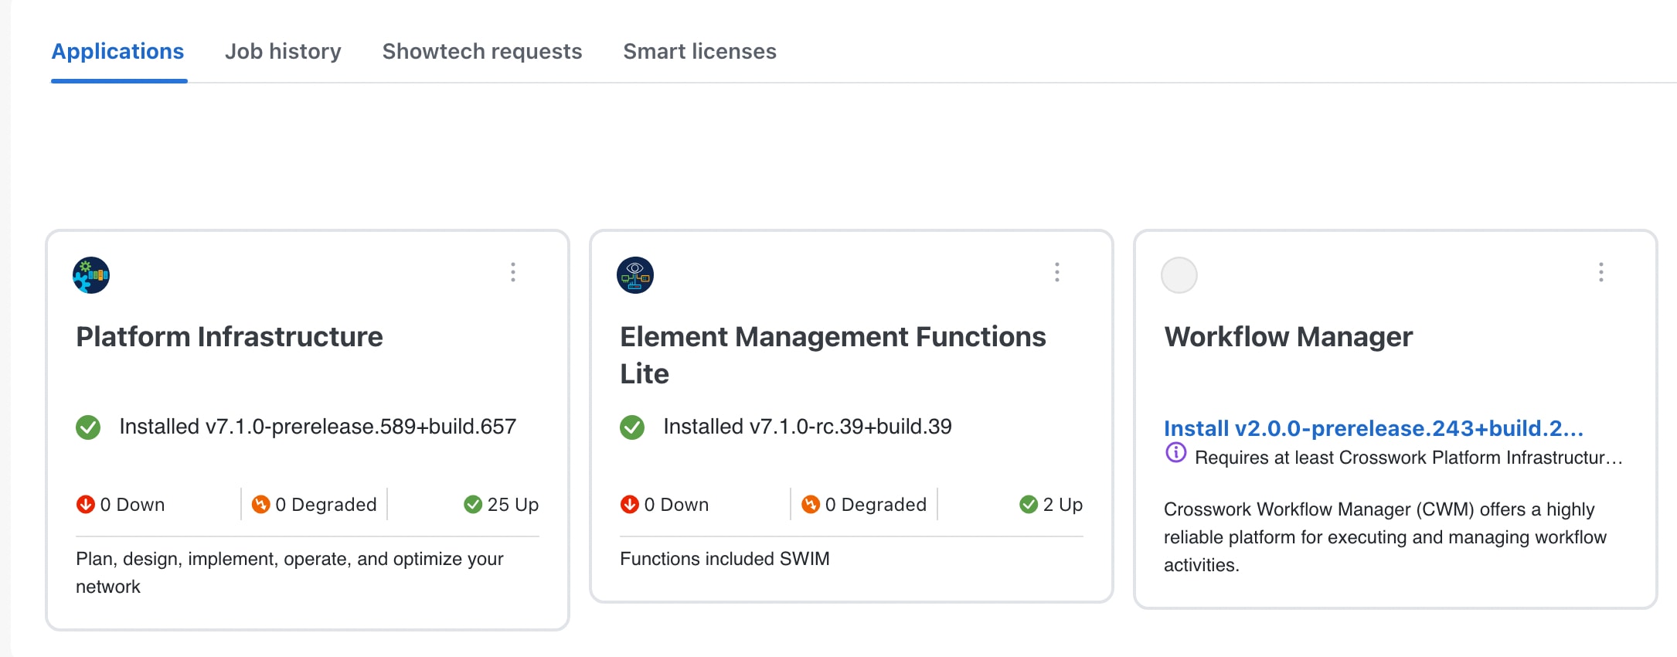Click the Requires at least Crosswork Platform text

[1408, 458]
